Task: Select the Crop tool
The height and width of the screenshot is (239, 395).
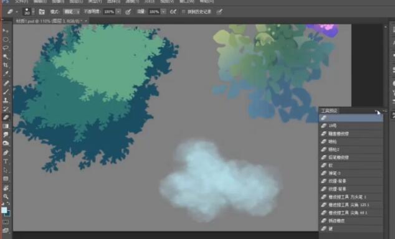Action: [x=6, y=65]
